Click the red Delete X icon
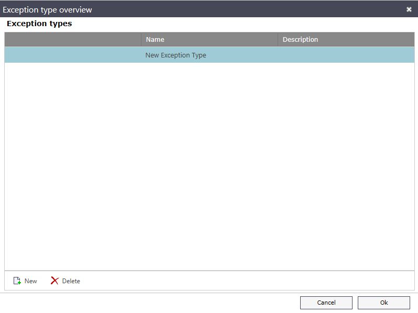The width and height of the screenshot is (418, 313). 54,281
